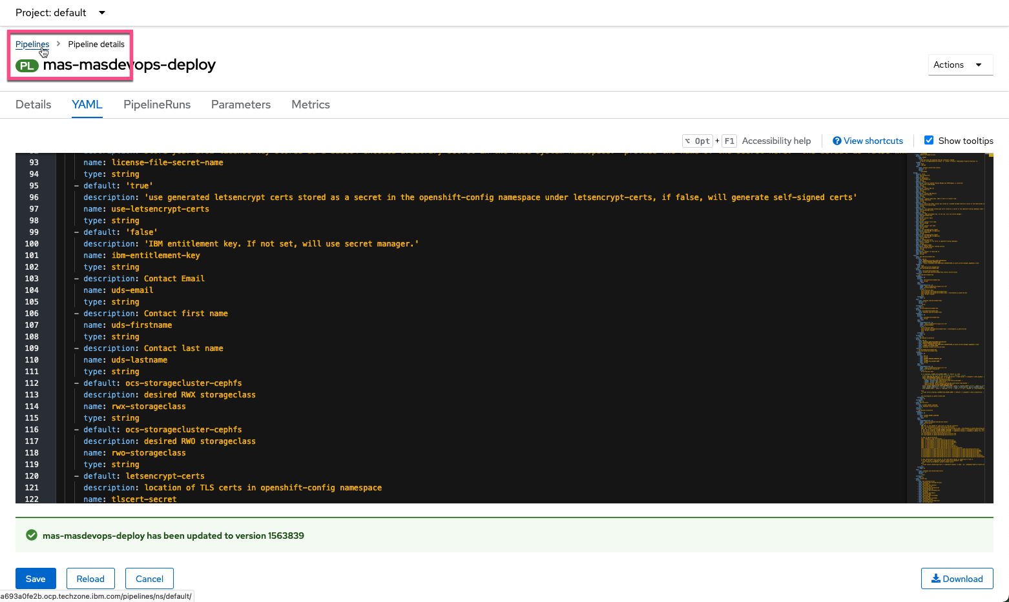Open the Actions dropdown menu
The height and width of the screenshot is (602, 1009).
point(960,65)
